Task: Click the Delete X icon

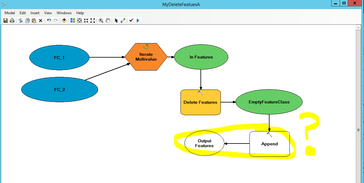Action: point(41,21)
